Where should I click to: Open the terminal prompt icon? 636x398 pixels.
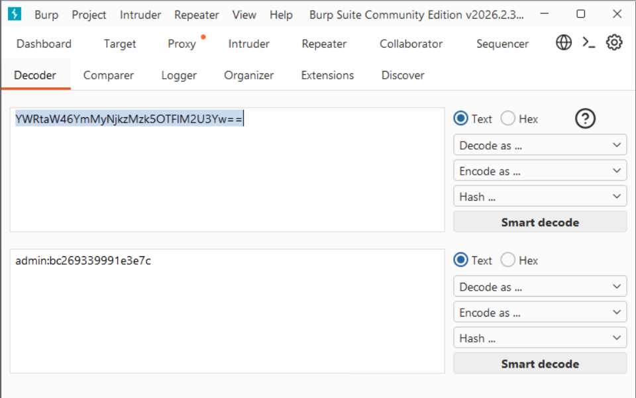click(x=588, y=42)
